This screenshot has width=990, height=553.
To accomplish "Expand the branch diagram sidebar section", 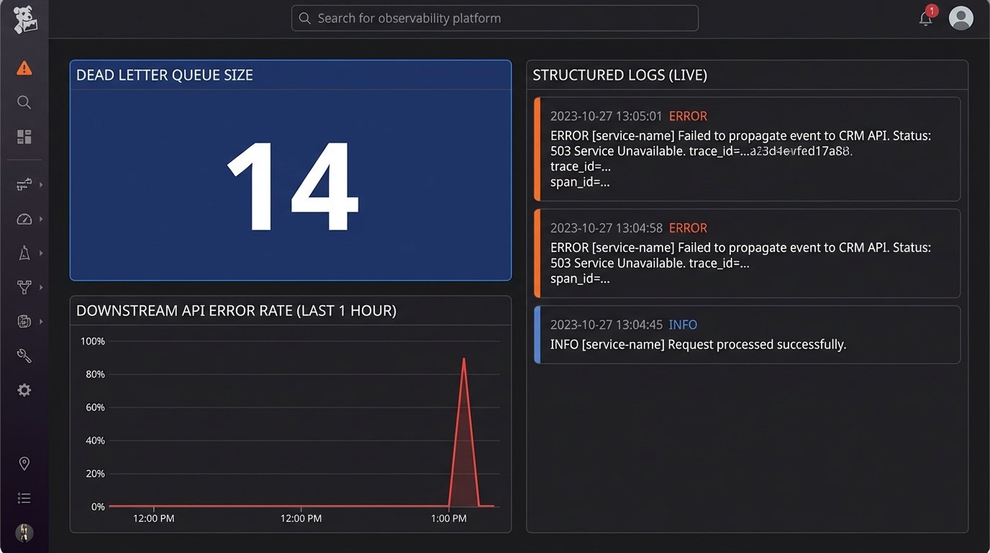I will coord(40,287).
